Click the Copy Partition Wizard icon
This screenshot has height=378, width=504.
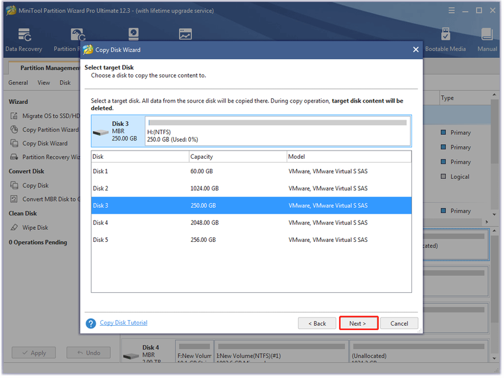[14, 130]
